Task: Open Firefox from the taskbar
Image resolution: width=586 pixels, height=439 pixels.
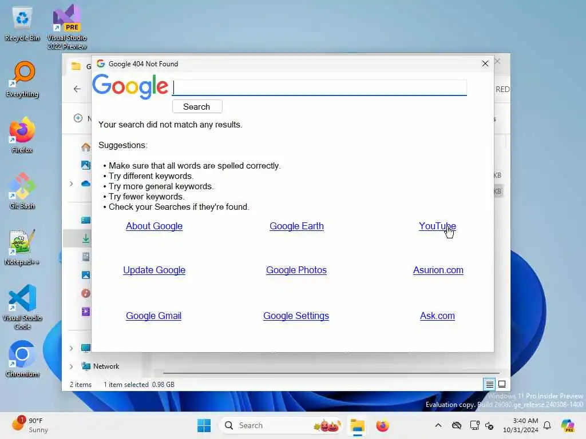Action: point(382,425)
